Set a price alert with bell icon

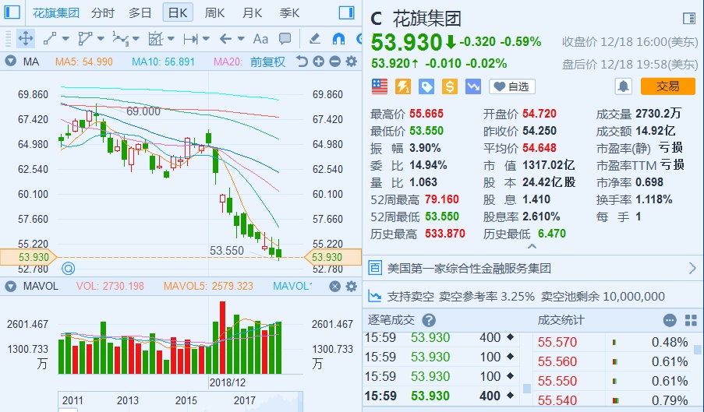coord(623,86)
